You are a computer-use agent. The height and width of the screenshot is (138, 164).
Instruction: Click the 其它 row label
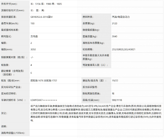pyautogui.click(x=4, y=113)
